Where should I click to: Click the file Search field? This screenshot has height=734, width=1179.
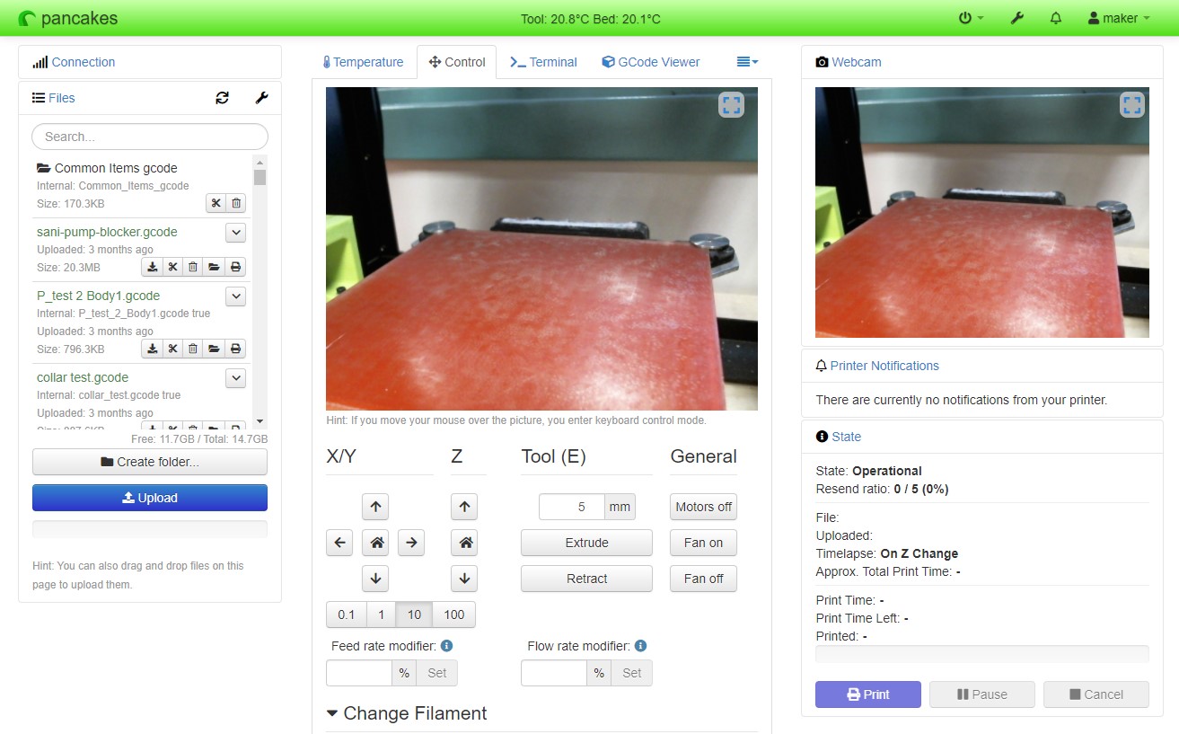tap(149, 136)
